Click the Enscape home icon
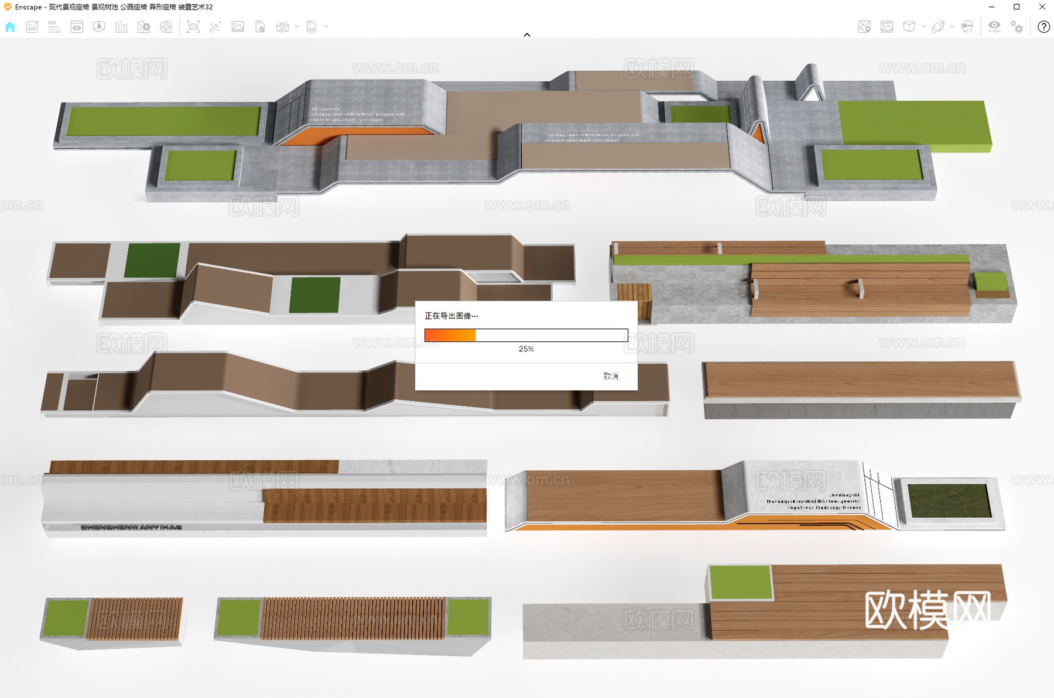 10,27
